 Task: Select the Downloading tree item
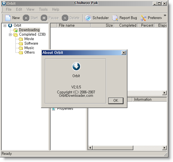(x=29, y=30)
